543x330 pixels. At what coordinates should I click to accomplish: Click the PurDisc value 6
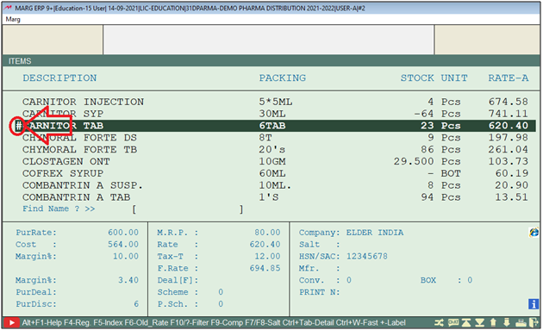136,304
